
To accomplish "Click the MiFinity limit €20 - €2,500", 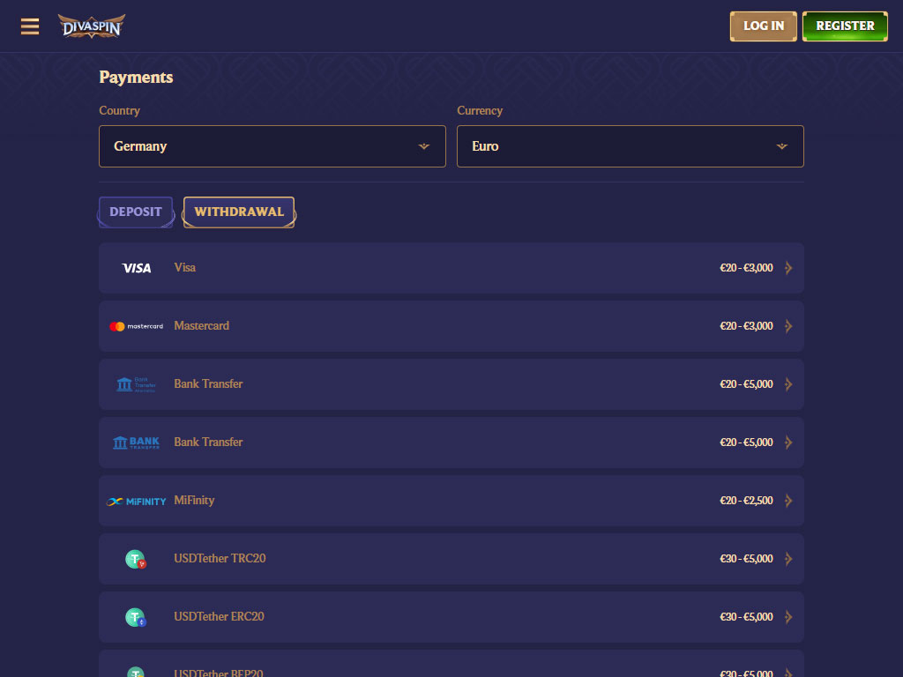I will (x=746, y=501).
